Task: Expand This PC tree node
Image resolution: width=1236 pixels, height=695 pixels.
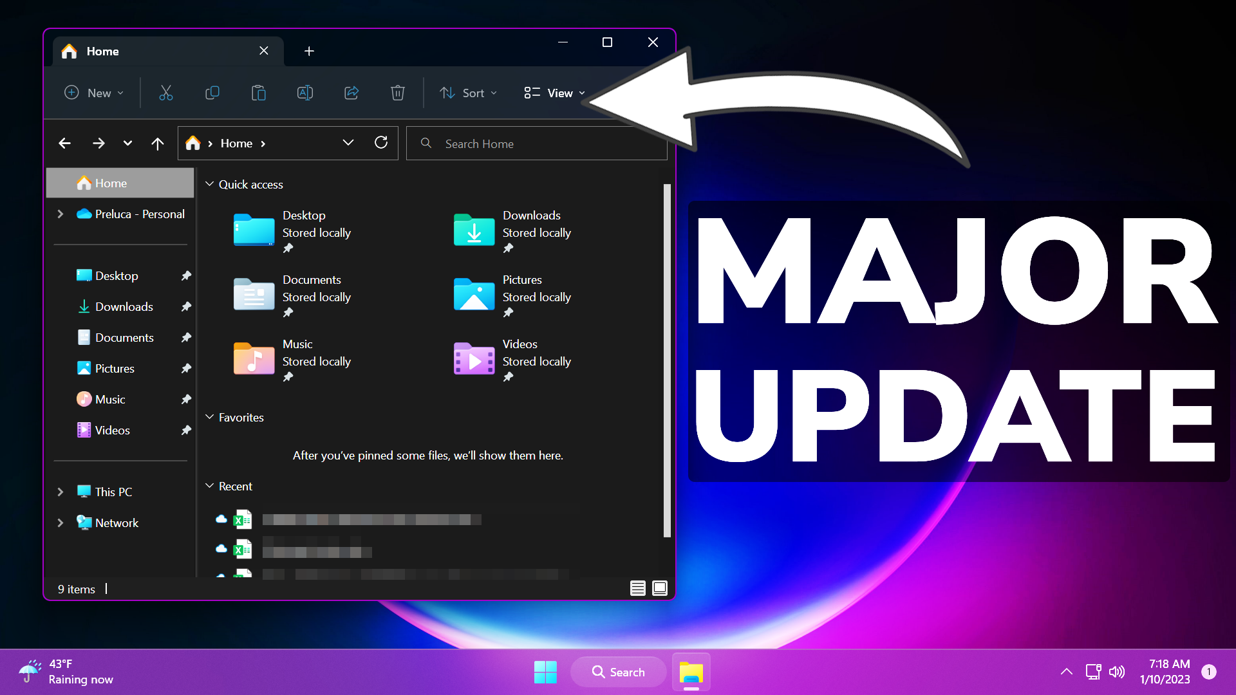Action: (61, 492)
